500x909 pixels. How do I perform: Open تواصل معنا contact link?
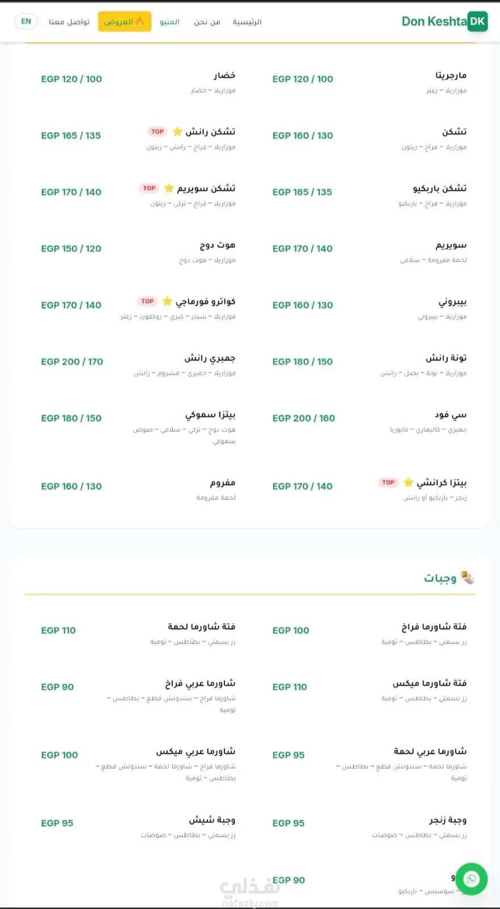69,22
